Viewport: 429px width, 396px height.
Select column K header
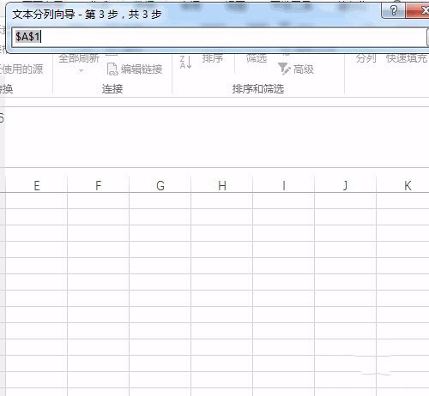click(x=408, y=185)
